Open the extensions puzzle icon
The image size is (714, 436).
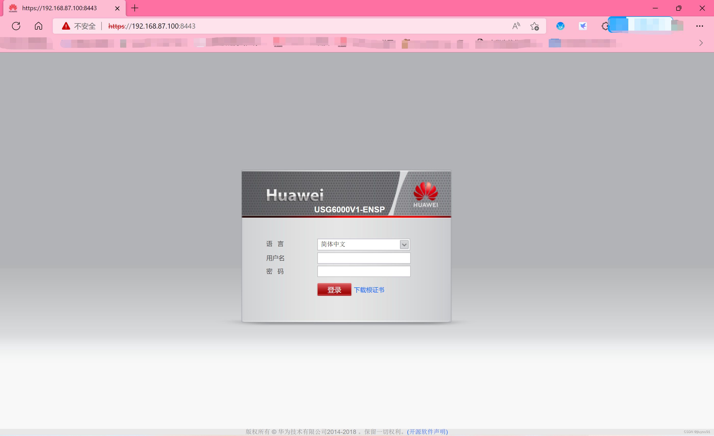(605, 26)
